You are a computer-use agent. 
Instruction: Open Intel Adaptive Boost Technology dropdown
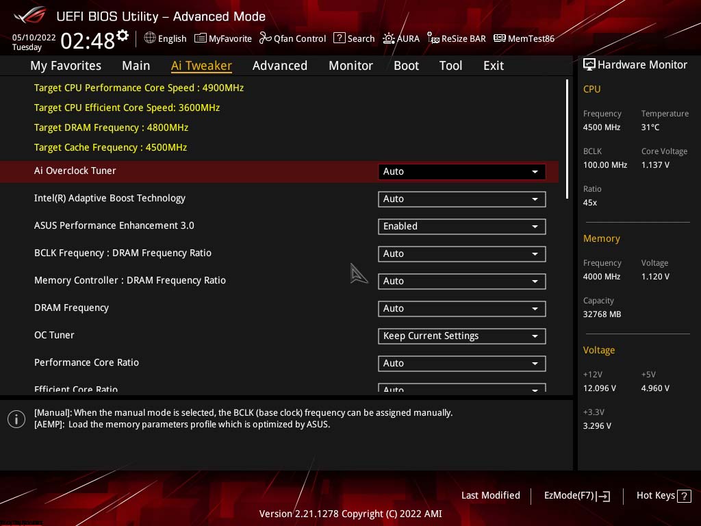(x=461, y=199)
